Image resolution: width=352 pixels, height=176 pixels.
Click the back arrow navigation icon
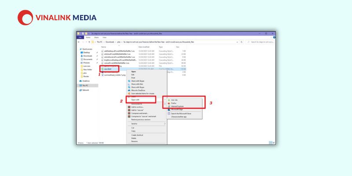[x=80, y=42]
